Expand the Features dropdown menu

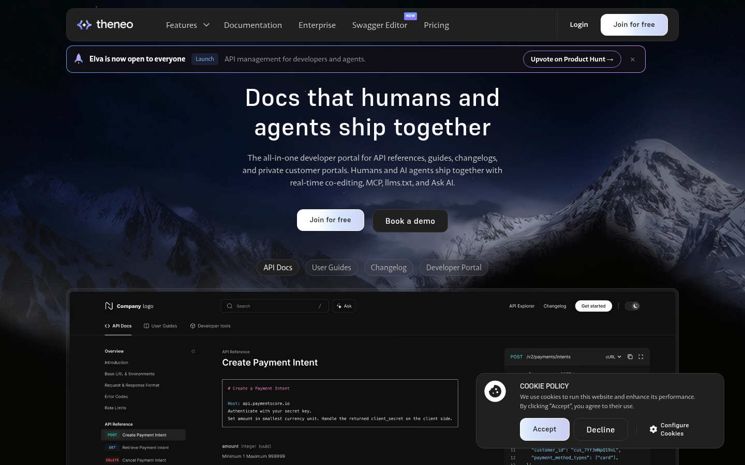pos(187,25)
